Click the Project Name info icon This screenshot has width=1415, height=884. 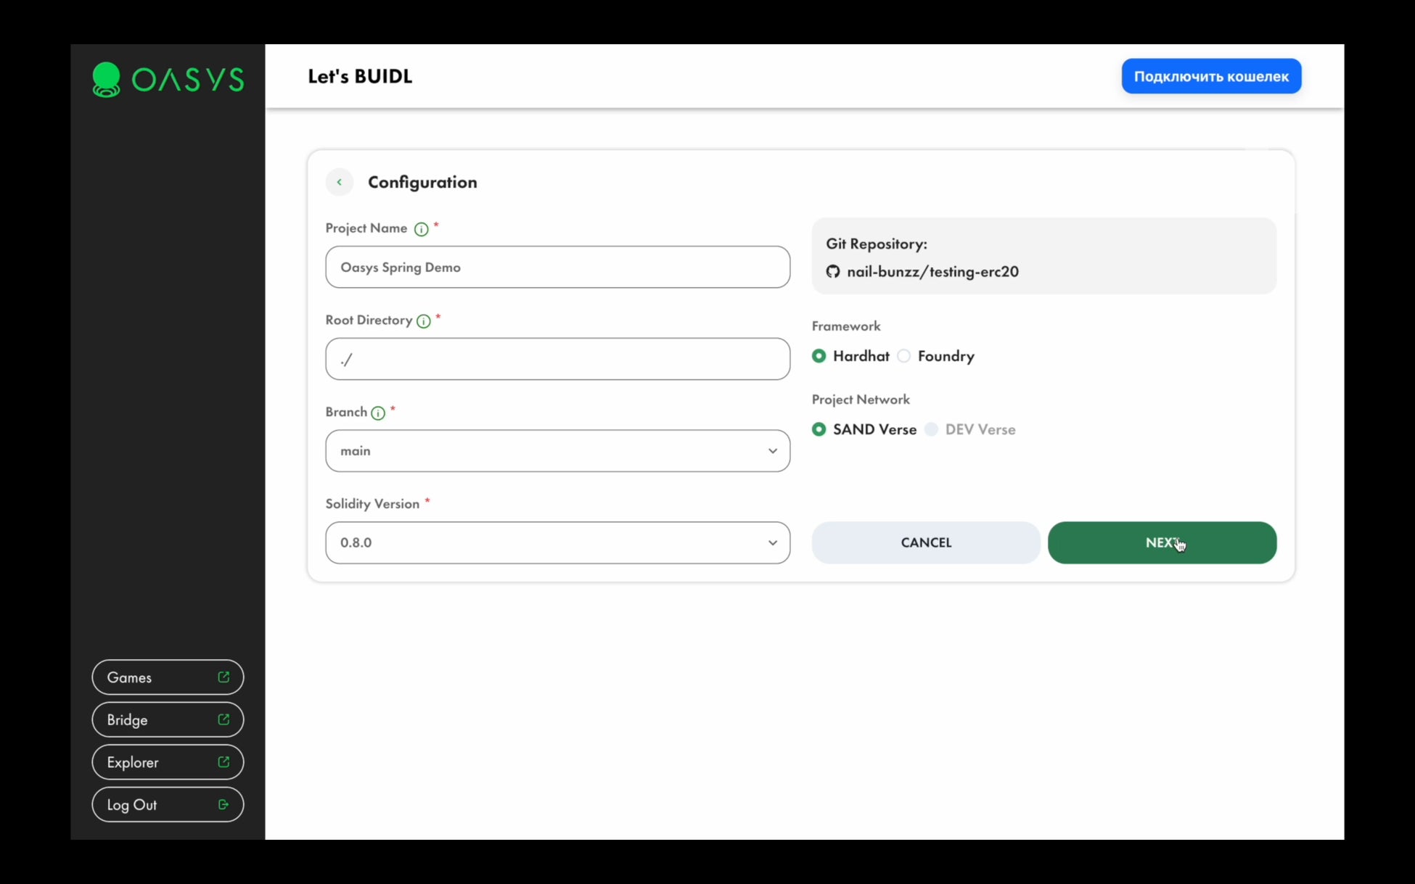pyautogui.click(x=421, y=229)
